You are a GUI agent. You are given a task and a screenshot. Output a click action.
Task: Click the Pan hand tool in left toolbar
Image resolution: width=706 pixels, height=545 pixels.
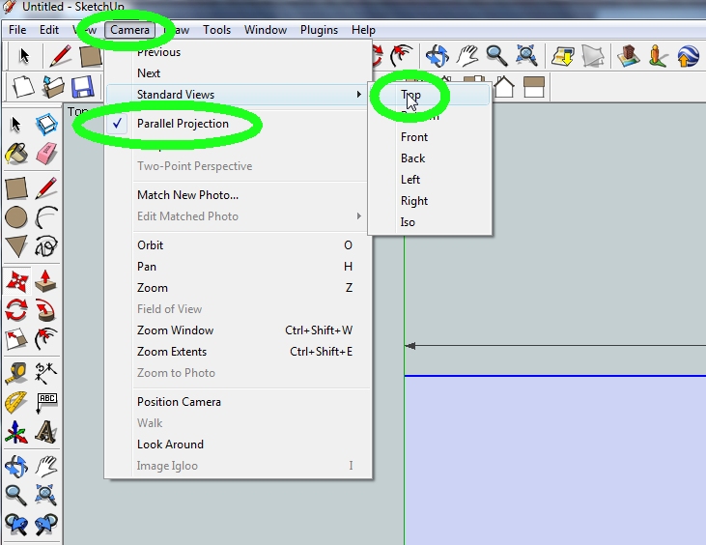(x=46, y=466)
